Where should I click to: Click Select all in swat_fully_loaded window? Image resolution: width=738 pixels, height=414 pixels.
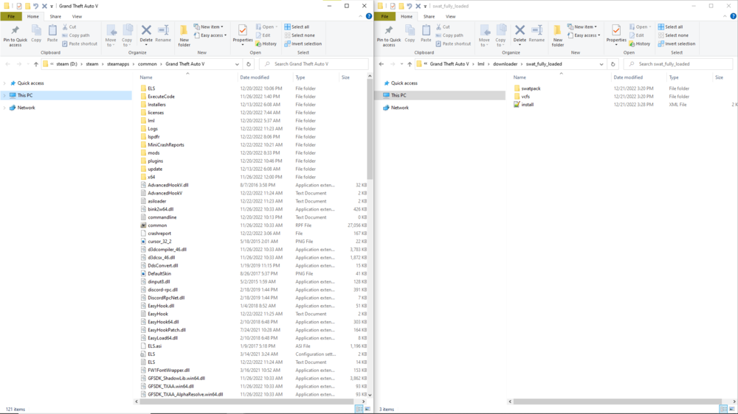(x=671, y=27)
